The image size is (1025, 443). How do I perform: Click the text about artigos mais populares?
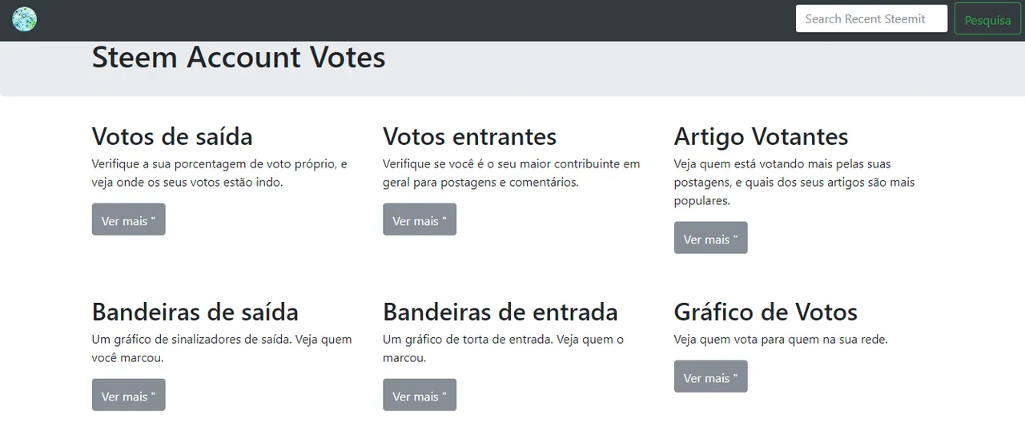(794, 183)
